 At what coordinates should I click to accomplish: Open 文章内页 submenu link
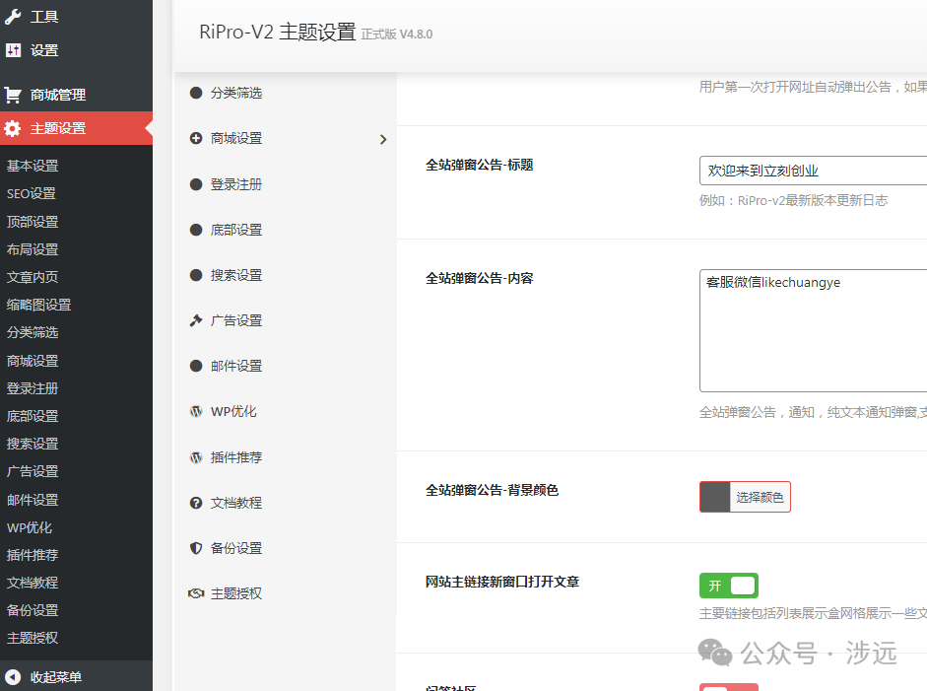(33, 277)
